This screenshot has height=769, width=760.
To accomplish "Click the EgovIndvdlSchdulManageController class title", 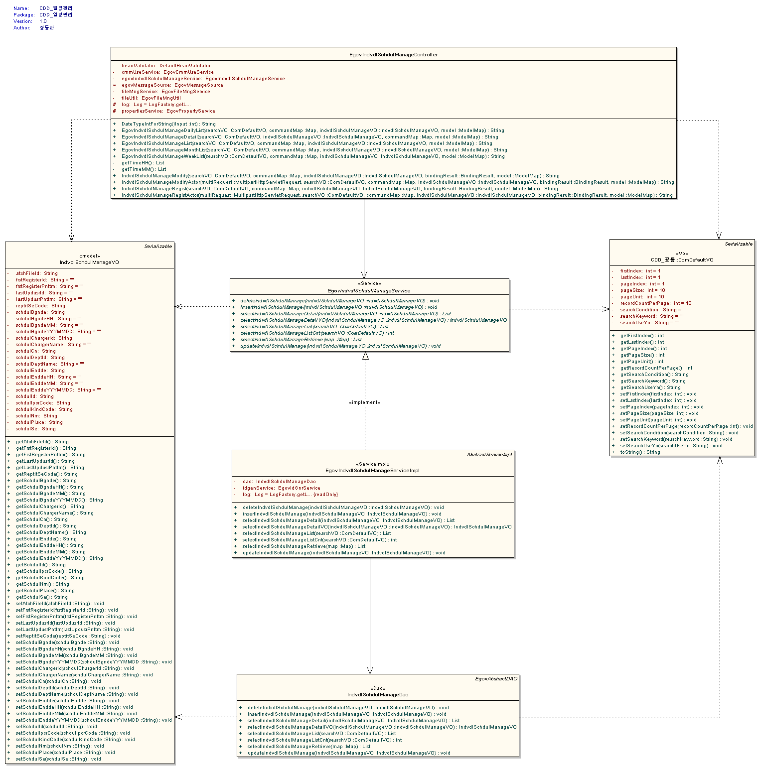I will [x=393, y=55].
